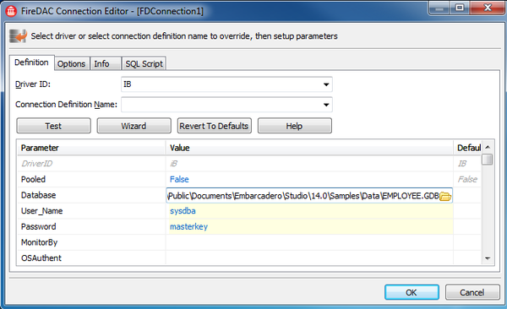Open the Options tab
The height and width of the screenshot is (309, 507).
pos(71,63)
